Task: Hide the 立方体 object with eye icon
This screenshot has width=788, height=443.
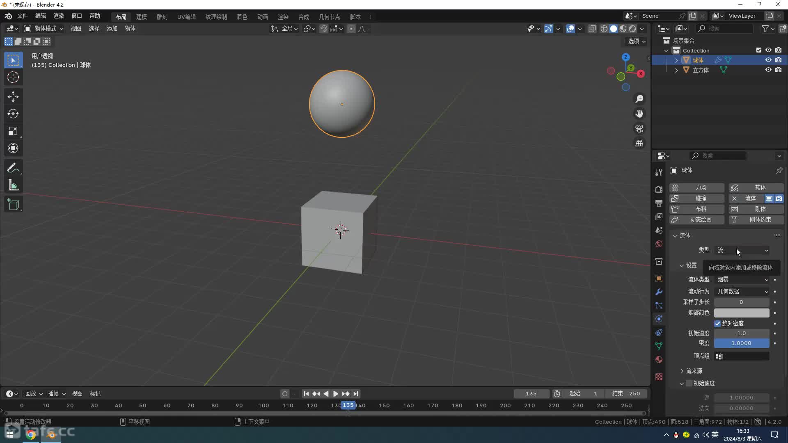Action: [x=768, y=70]
